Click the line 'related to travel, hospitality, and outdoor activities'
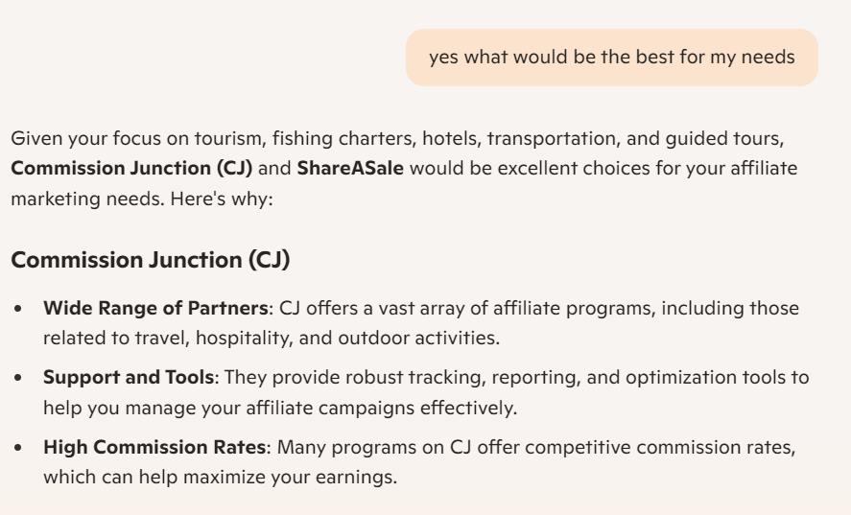 click(271, 339)
